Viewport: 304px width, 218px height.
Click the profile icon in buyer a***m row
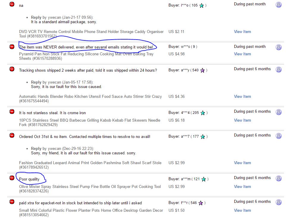279,178
